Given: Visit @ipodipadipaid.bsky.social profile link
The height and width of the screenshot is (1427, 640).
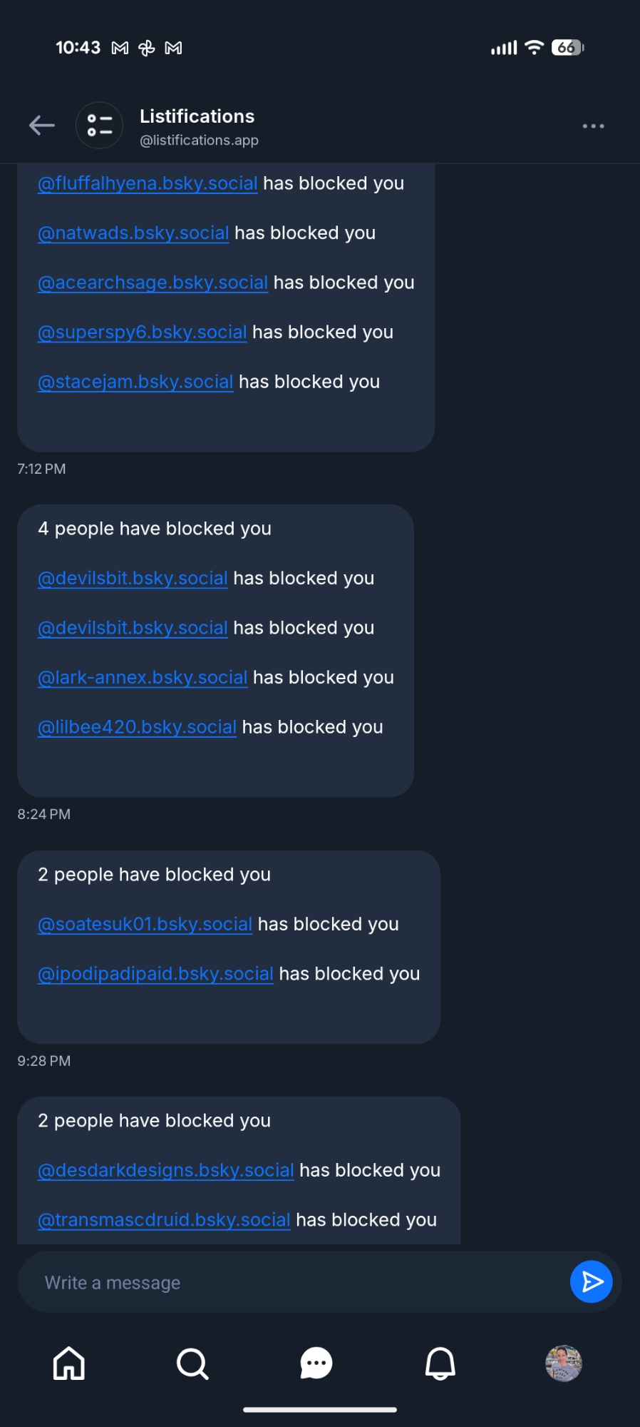Looking at the screenshot, I should click(x=155, y=974).
